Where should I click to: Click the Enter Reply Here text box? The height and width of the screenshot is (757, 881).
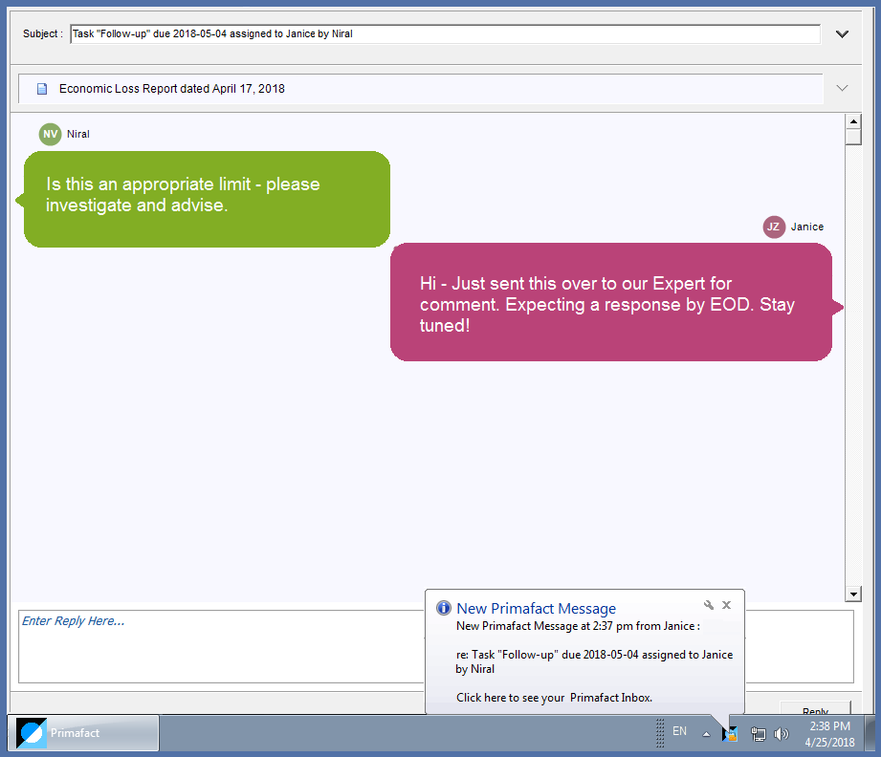[x=221, y=647]
